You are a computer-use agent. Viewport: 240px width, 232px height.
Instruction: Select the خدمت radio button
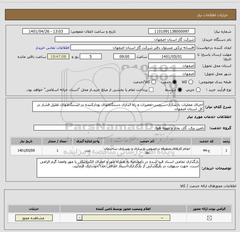tap(174, 82)
